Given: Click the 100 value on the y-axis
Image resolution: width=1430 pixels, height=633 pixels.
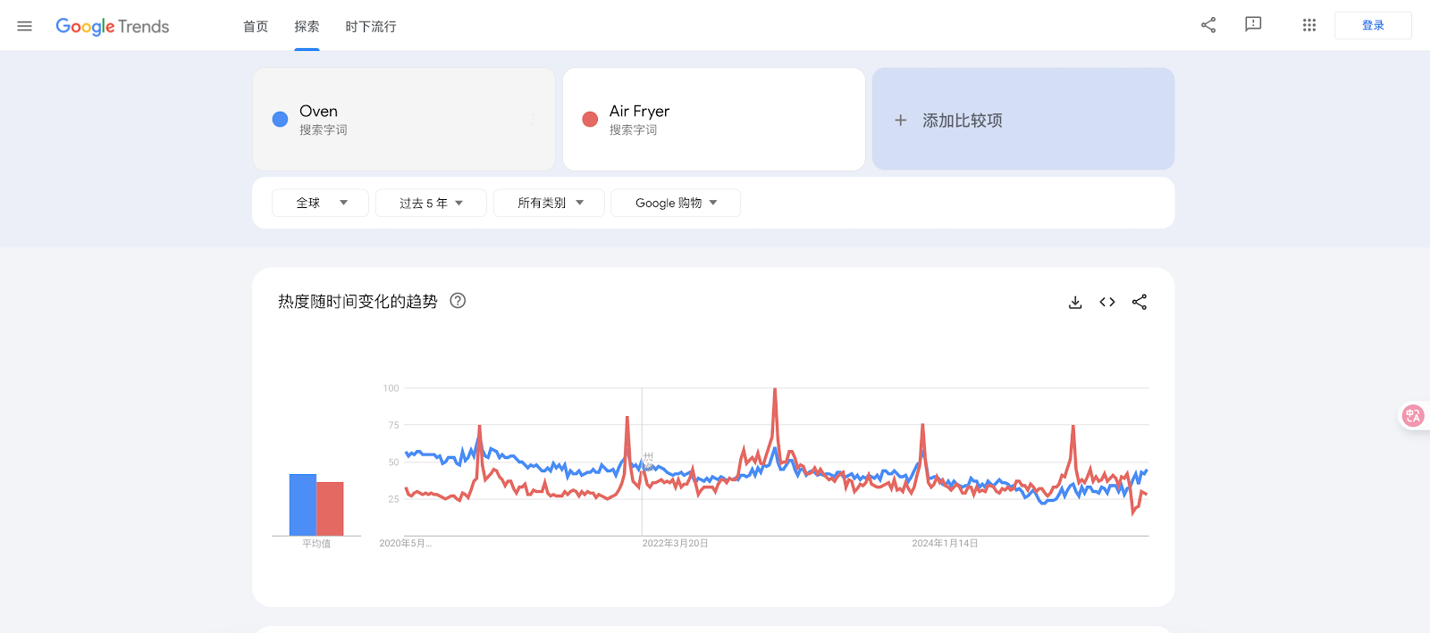Looking at the screenshot, I should (391, 388).
